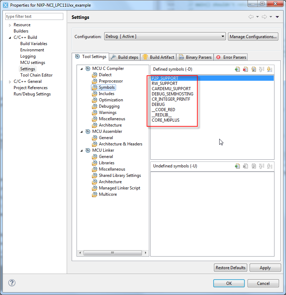Select Managed Linker Script
The width and height of the screenshot is (286, 295).
[x=120, y=188]
